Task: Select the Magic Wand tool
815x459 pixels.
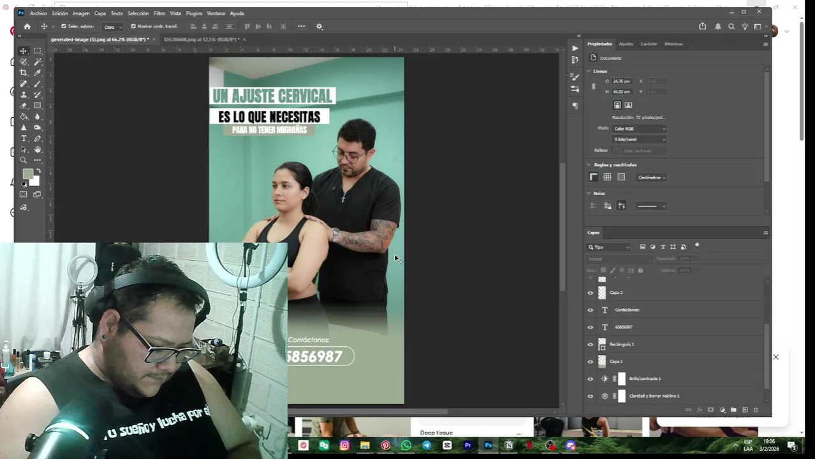Action: tap(38, 62)
